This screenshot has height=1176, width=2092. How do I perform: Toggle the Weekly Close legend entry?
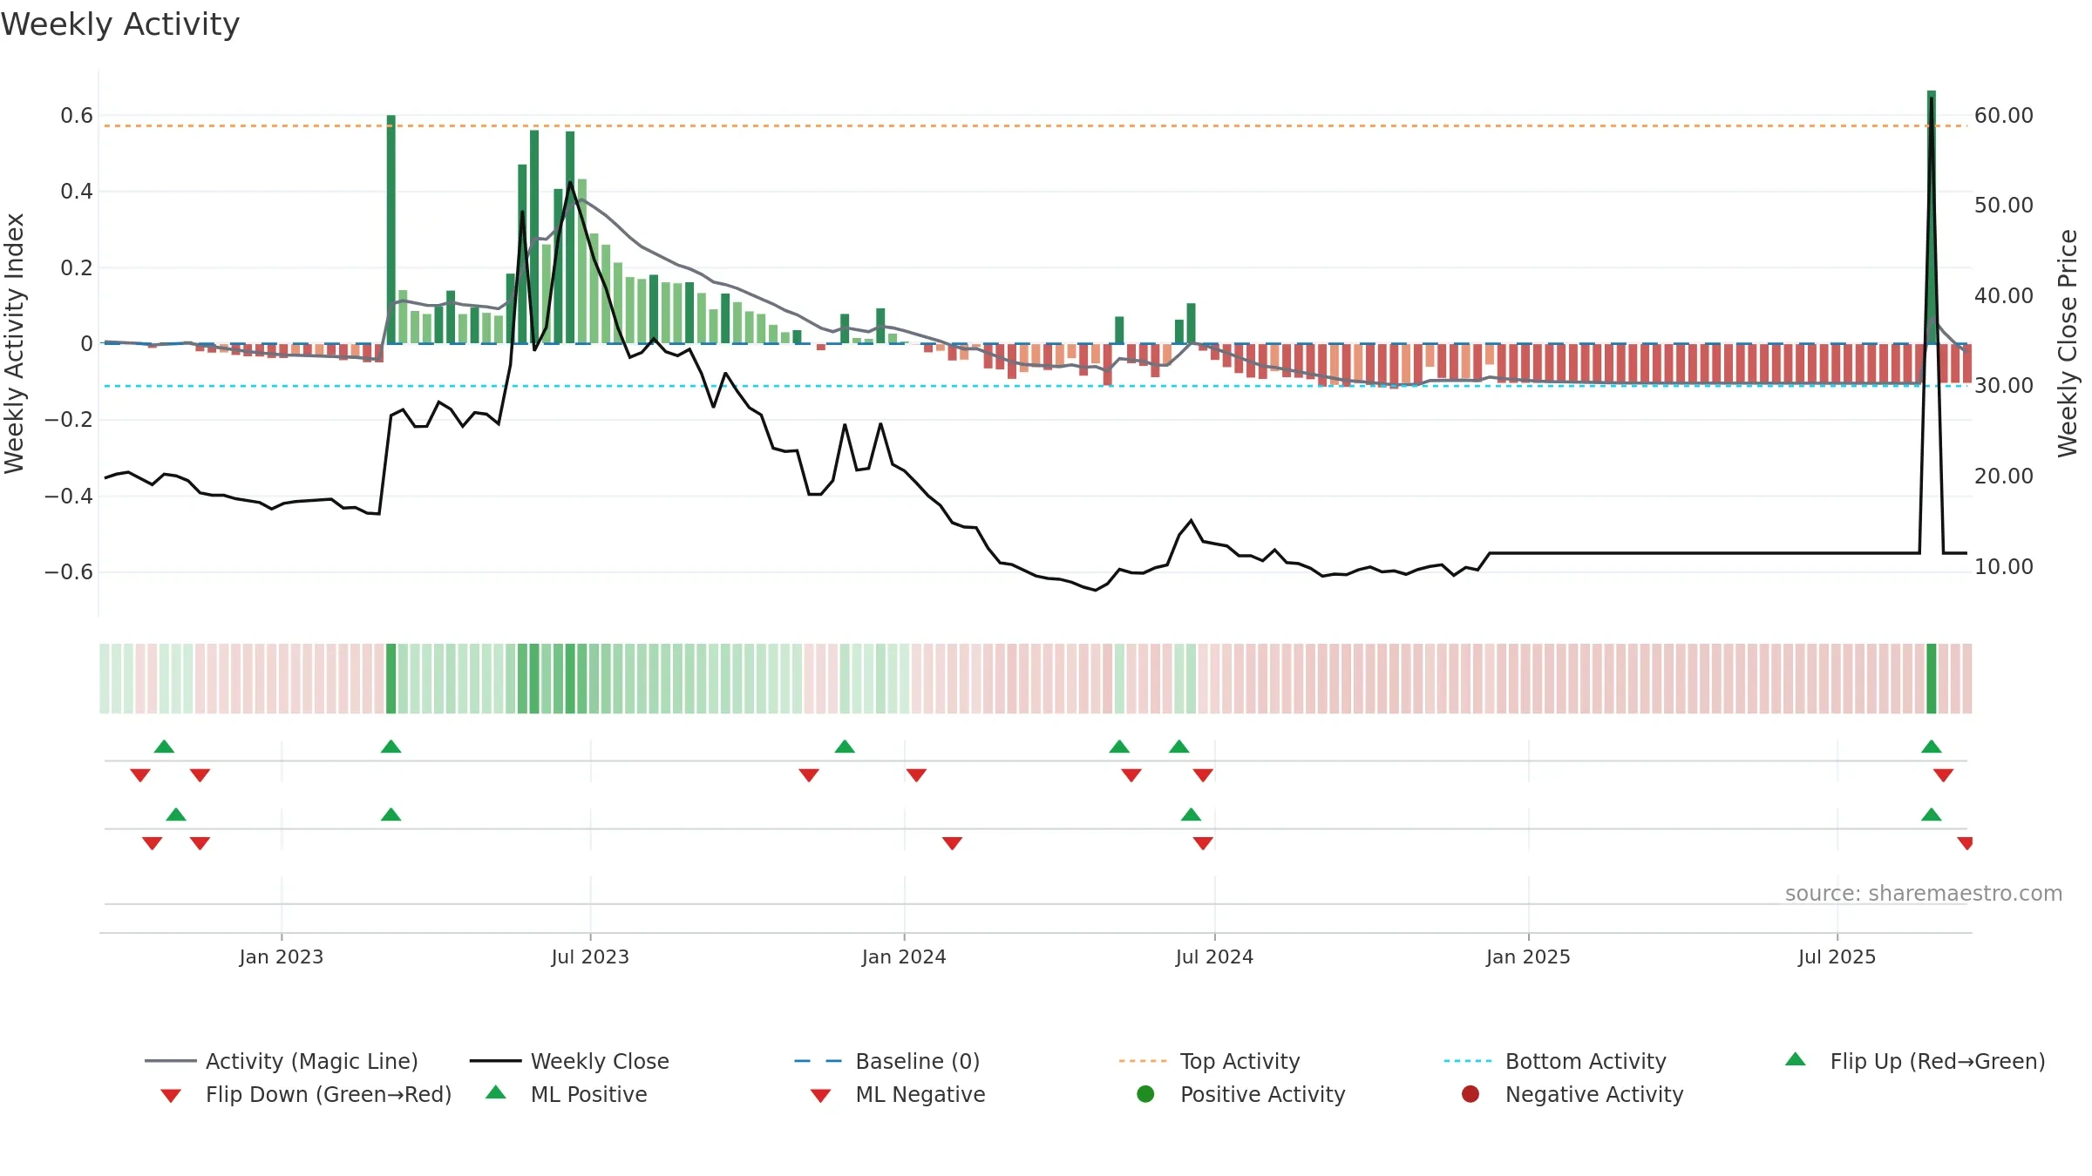click(569, 1061)
